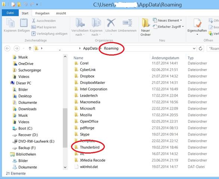This screenshot has width=219, height=179.
Task: Open the Neues Element dropdown
Action: coord(167,21)
